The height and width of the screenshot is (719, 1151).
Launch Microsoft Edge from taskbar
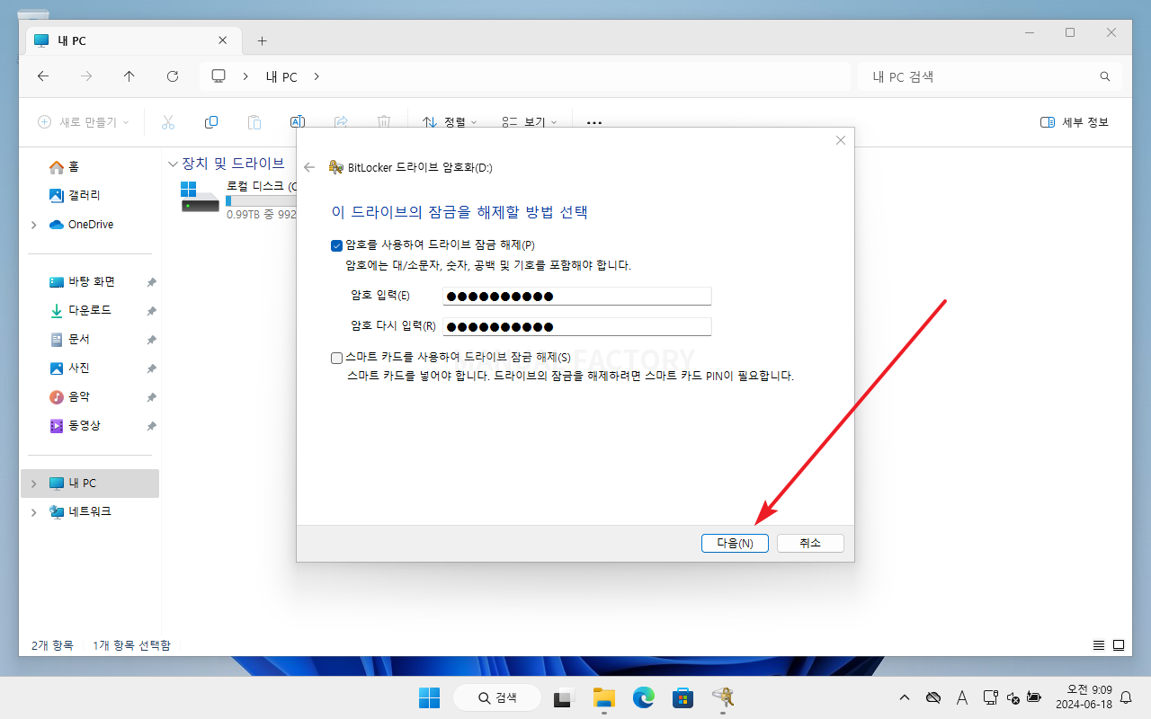coord(643,697)
